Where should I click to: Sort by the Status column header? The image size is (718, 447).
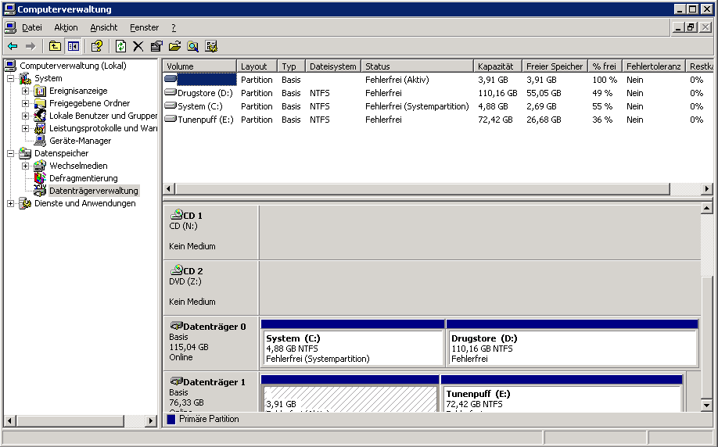point(417,66)
